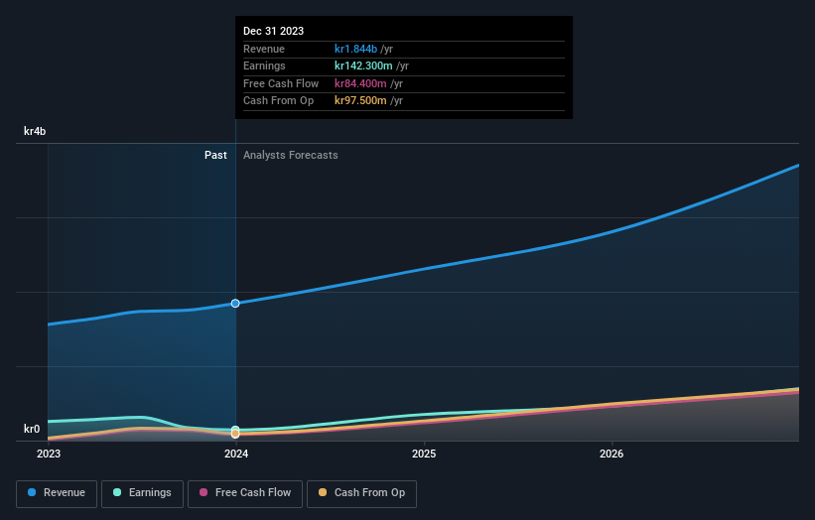Click the orange Cash From Op data point at 2024
Screen dimensions: 815x520
click(235, 434)
